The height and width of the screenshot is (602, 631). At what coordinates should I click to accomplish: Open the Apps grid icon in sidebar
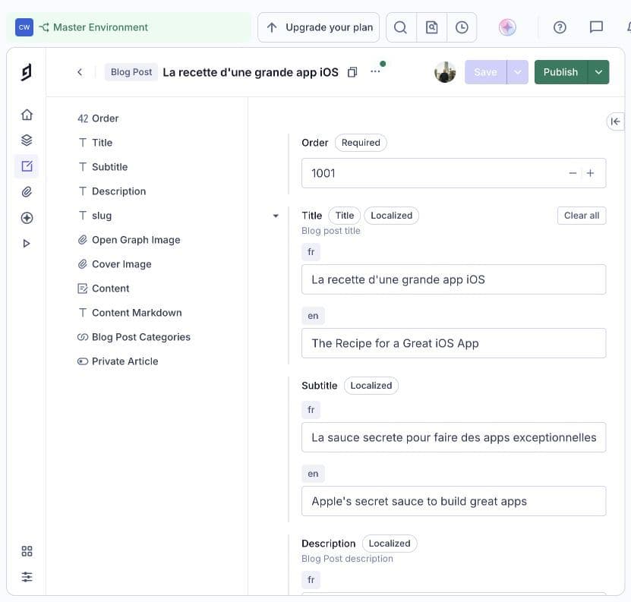27,551
